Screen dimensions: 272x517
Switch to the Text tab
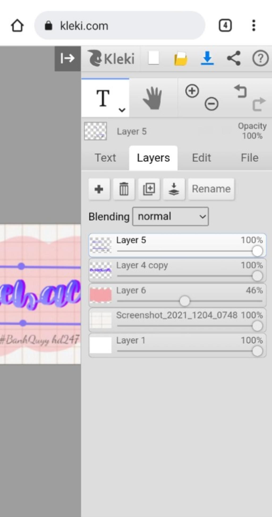(105, 158)
